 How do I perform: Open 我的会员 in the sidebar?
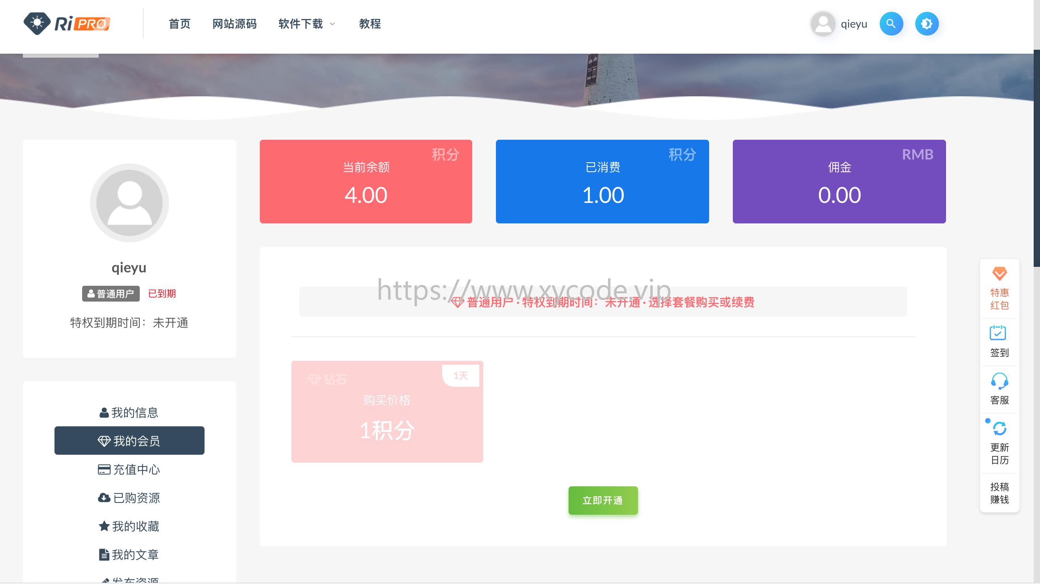pos(129,441)
